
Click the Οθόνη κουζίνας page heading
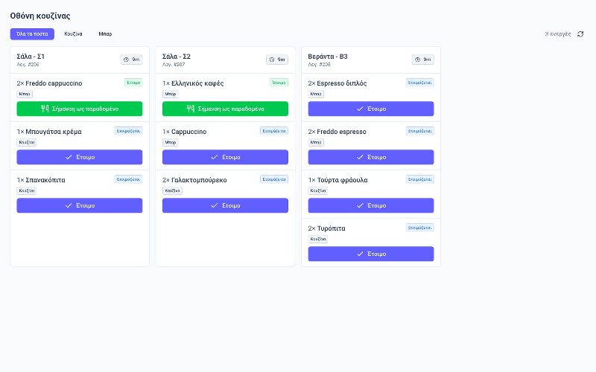[x=40, y=16]
